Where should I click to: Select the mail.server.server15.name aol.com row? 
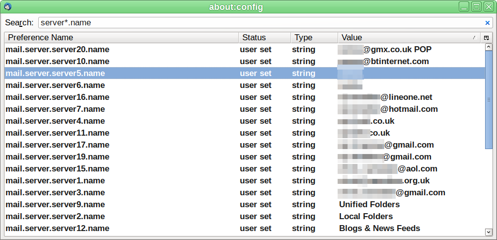pos(58,168)
